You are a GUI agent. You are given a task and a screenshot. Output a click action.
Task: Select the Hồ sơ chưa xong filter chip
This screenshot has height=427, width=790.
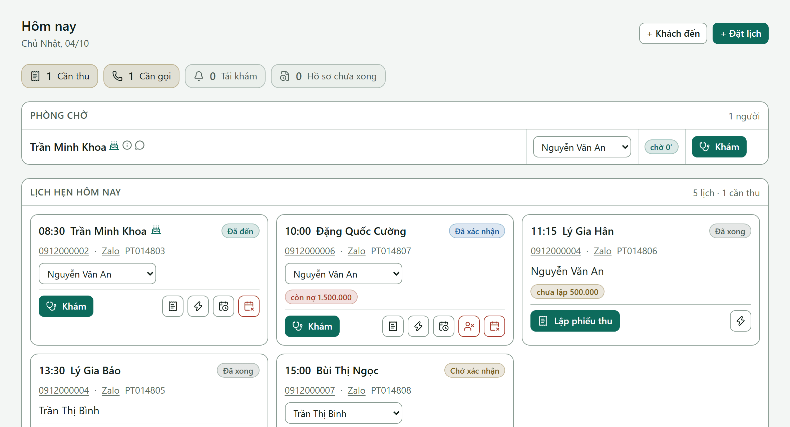click(x=328, y=76)
